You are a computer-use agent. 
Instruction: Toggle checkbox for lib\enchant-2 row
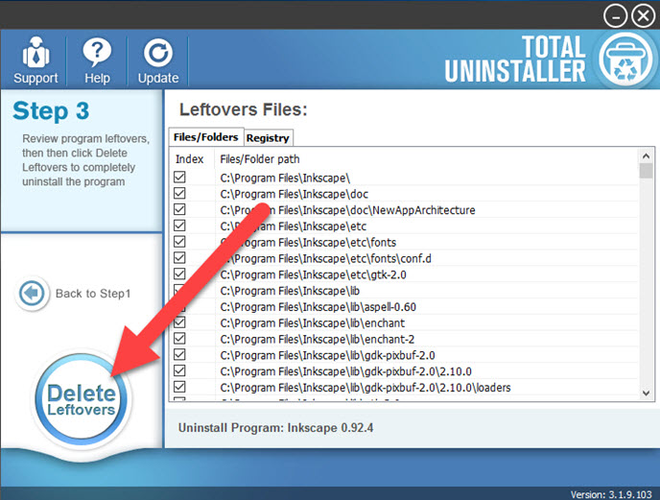click(x=179, y=338)
